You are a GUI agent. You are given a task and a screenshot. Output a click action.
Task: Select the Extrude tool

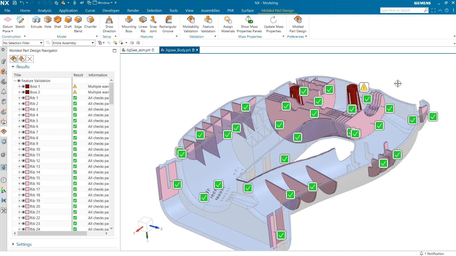pos(36,23)
